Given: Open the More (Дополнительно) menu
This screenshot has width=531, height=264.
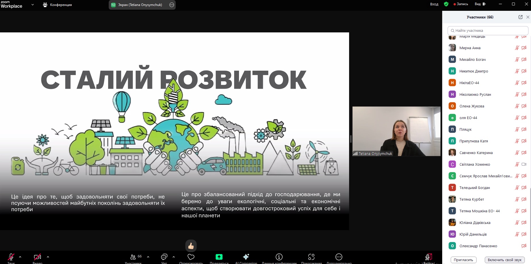Looking at the screenshot, I should pyautogui.click(x=339, y=257).
